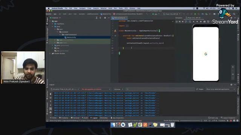Click Search Everywhere magnifier in toolbar
This screenshot has width=241, height=135.
click(x=234, y=14)
